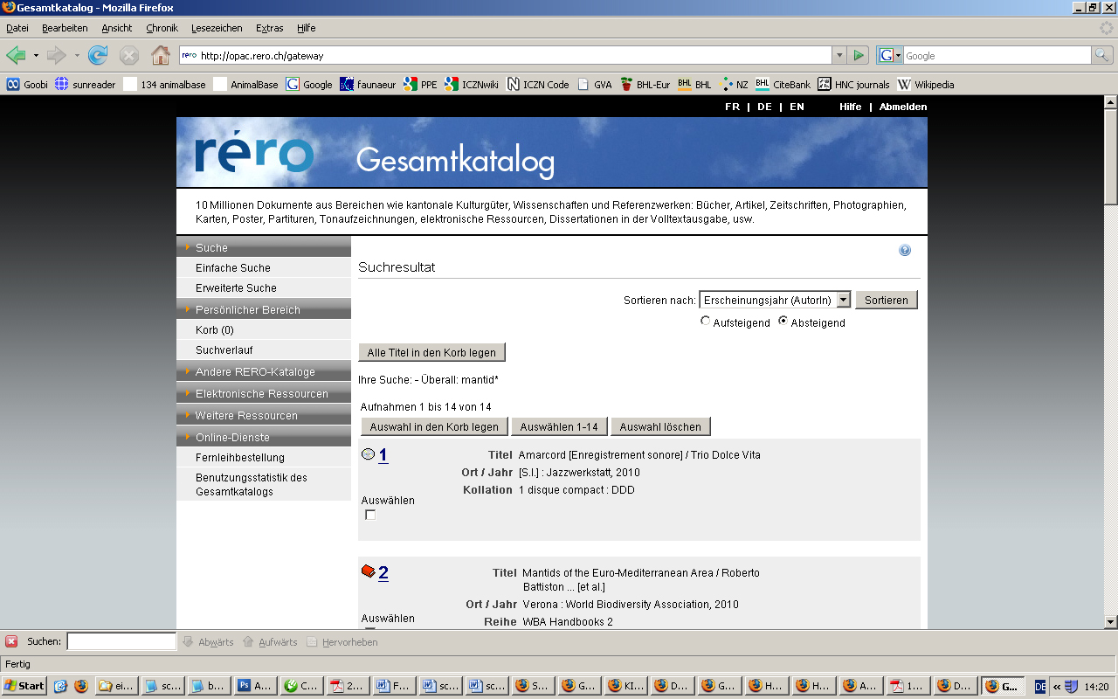The height and width of the screenshot is (699, 1118).
Task: Tick the Auswählen checkbox for result 1
Action: (370, 516)
